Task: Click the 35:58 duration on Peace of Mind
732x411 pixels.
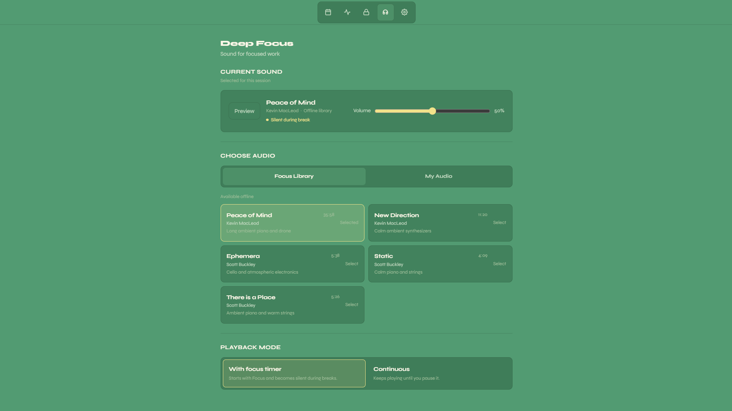Action: (x=329, y=215)
